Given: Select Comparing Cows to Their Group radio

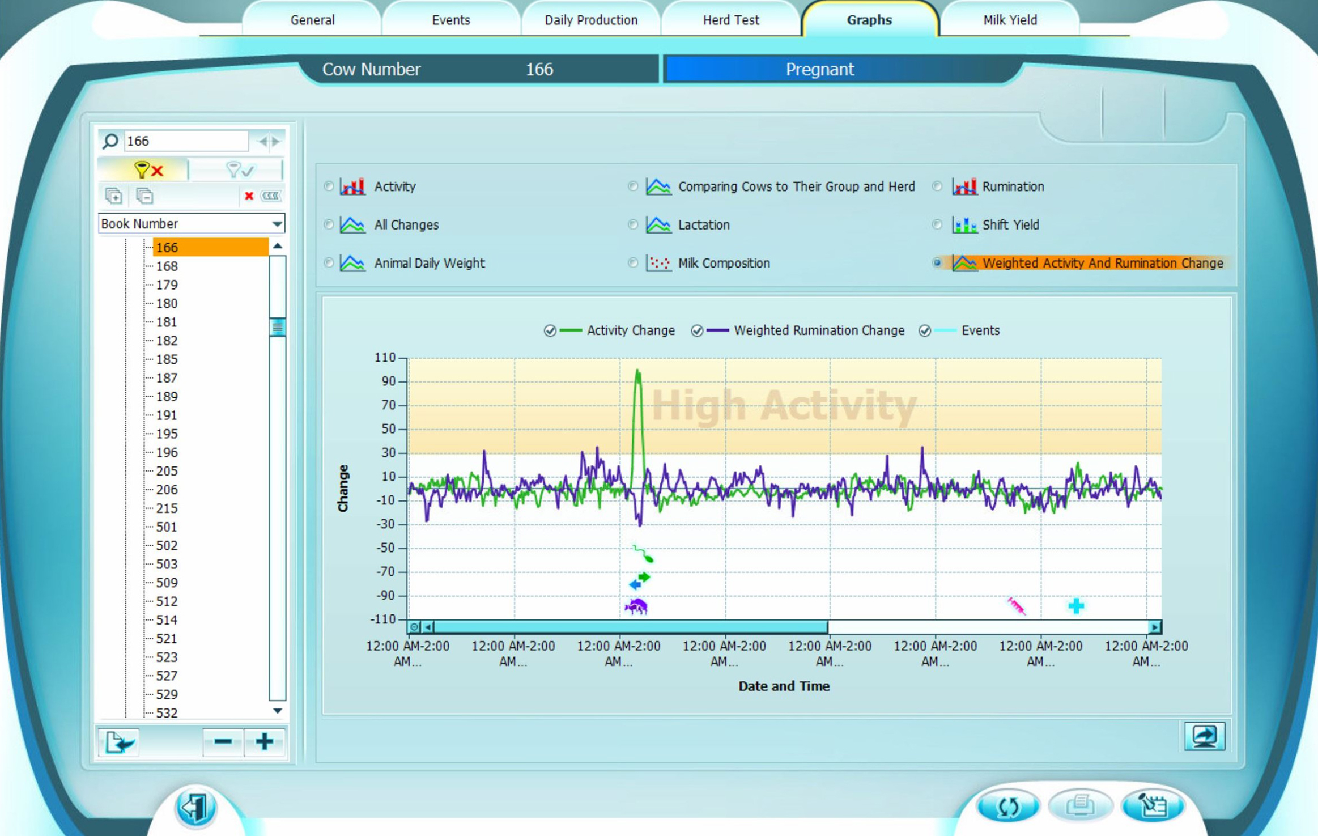Looking at the screenshot, I should point(633,186).
